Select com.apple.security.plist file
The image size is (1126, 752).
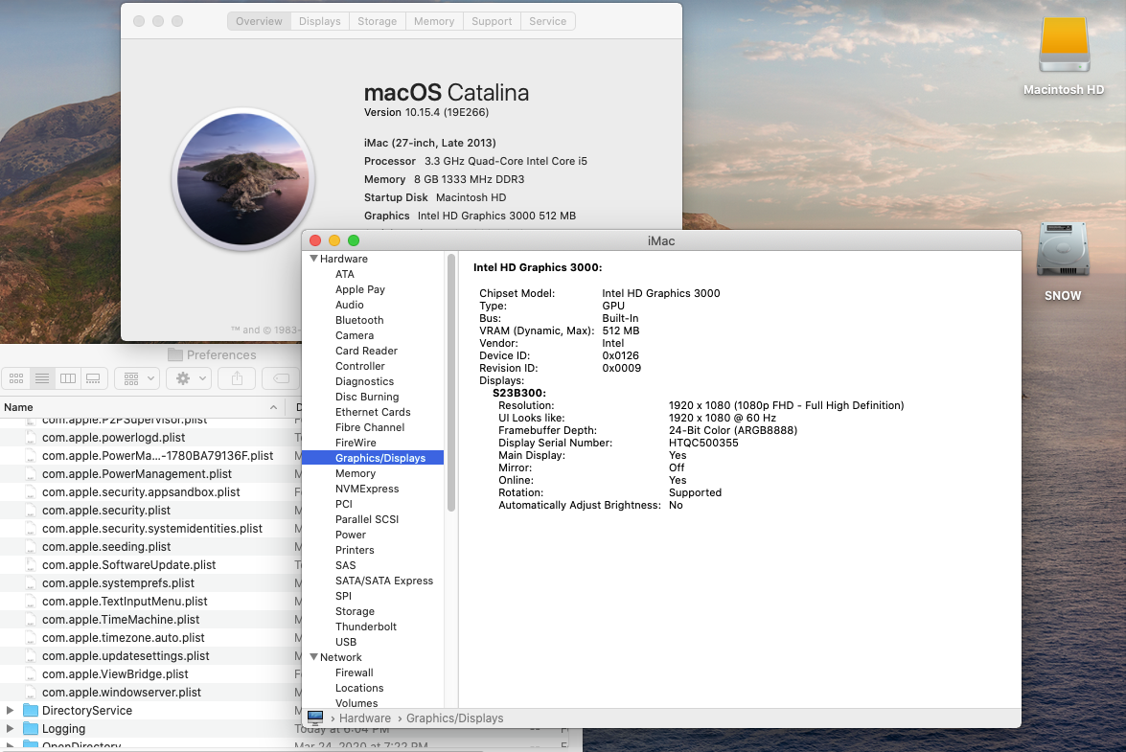click(x=106, y=511)
